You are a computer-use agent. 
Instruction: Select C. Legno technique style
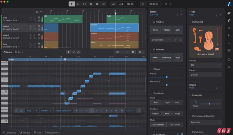[166, 102]
